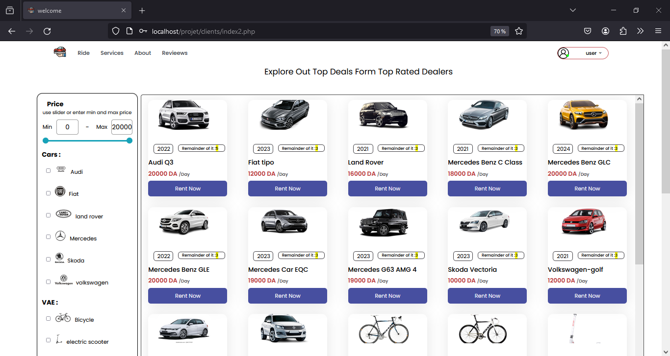Viewport: 670px width, 356px height.
Task: Open the Reviews nav item
Action: pos(175,53)
